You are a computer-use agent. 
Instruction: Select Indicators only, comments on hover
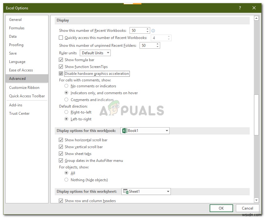[66, 93]
